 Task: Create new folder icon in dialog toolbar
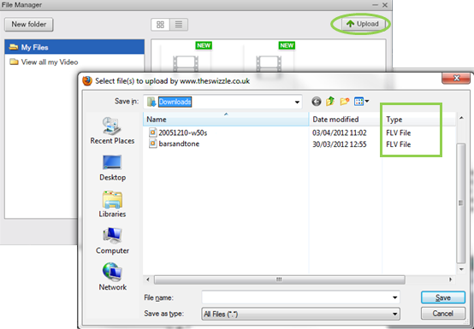pyautogui.click(x=345, y=102)
